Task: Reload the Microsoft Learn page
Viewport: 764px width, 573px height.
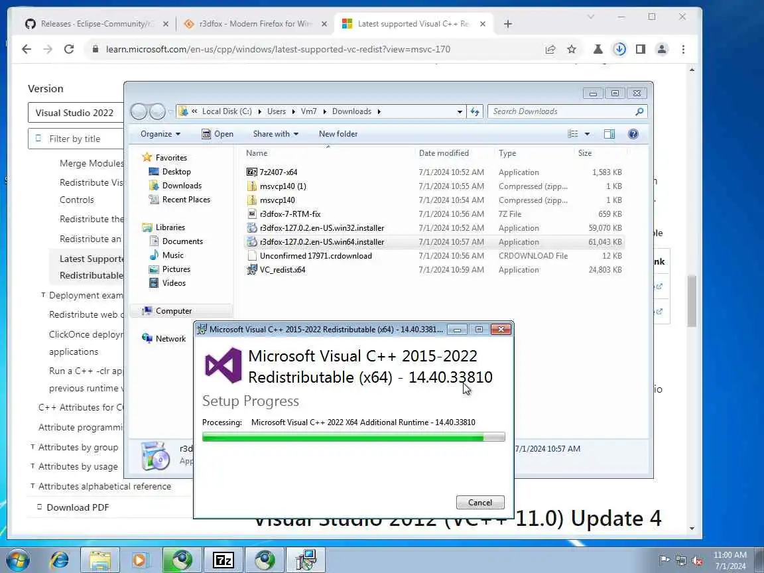Action: tap(69, 49)
